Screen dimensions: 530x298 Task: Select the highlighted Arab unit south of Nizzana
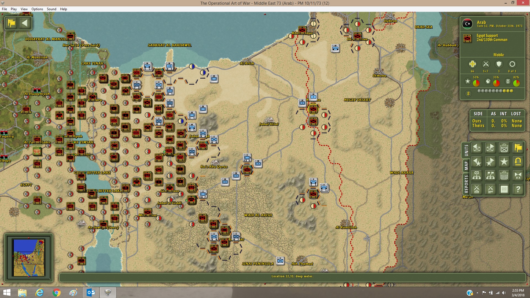pyautogui.click(x=313, y=109)
